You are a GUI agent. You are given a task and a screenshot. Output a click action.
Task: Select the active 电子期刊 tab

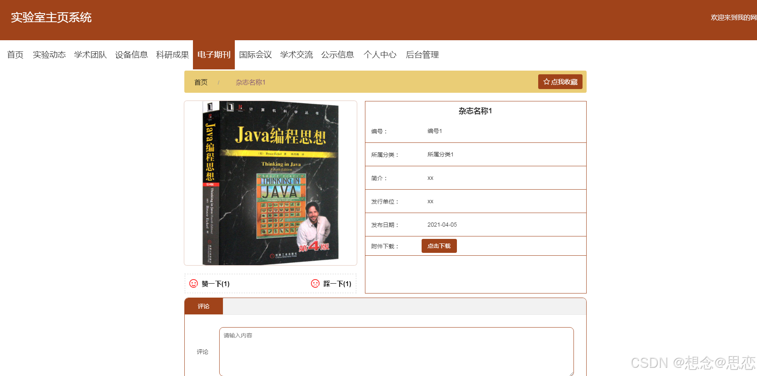[214, 55]
